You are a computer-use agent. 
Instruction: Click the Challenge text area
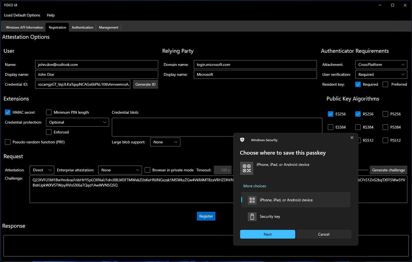point(132,189)
